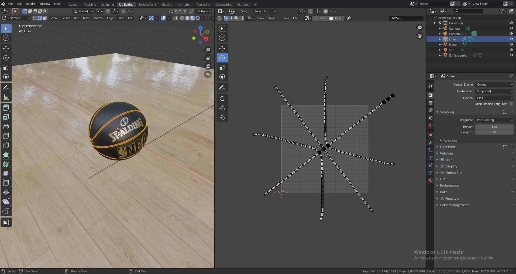Hide the Plane object in outliner
The height and width of the screenshot is (274, 516).
[511, 45]
